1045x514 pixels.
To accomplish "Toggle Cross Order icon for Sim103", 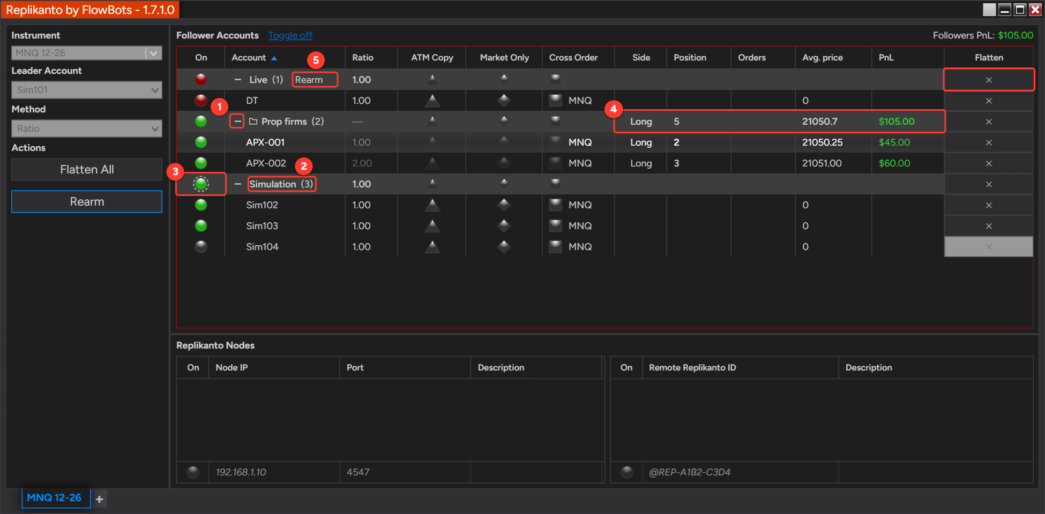I will point(556,225).
